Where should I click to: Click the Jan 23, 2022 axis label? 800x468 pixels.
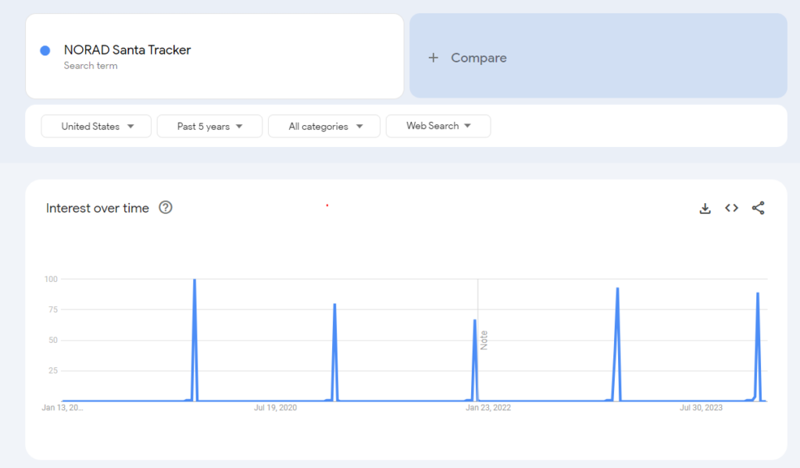tap(488, 407)
